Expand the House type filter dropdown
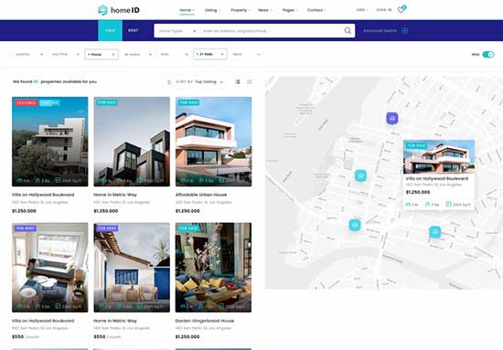The height and width of the screenshot is (350, 503). pos(102,54)
